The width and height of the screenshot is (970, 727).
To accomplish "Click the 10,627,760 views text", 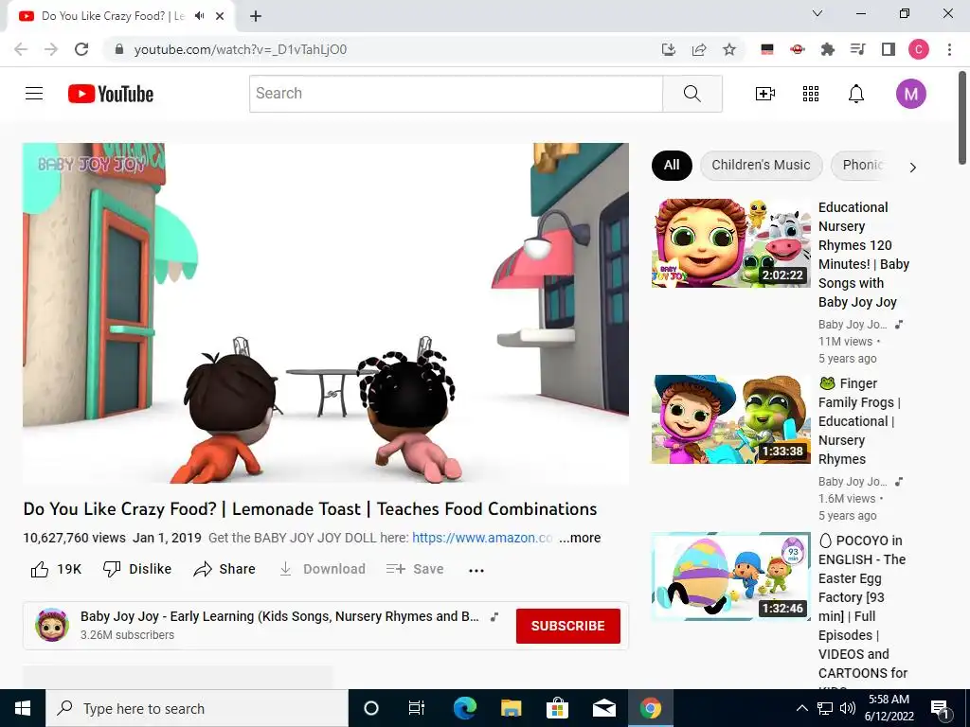I will tap(74, 538).
